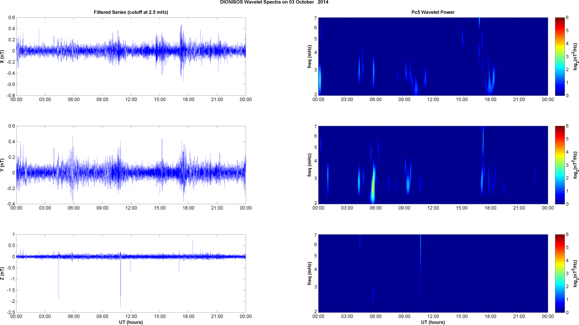Click the "-0.8" tick on the X (nT) axis
This screenshot has height=325, width=579.
coord(11,96)
